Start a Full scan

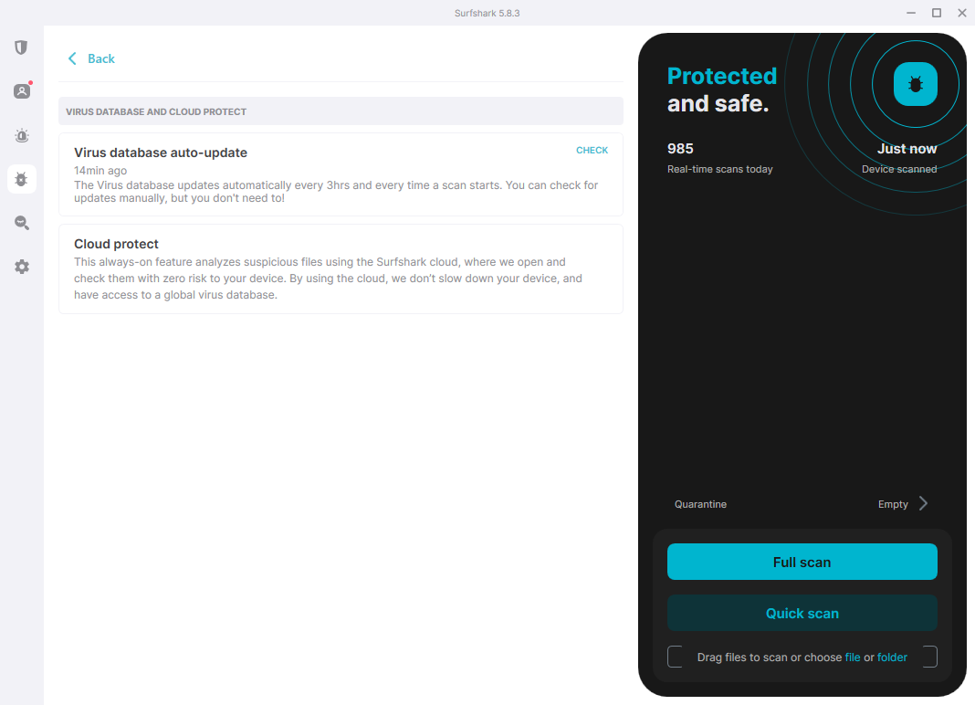click(802, 562)
